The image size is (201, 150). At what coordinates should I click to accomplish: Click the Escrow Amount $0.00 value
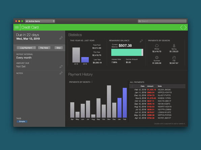128,62
